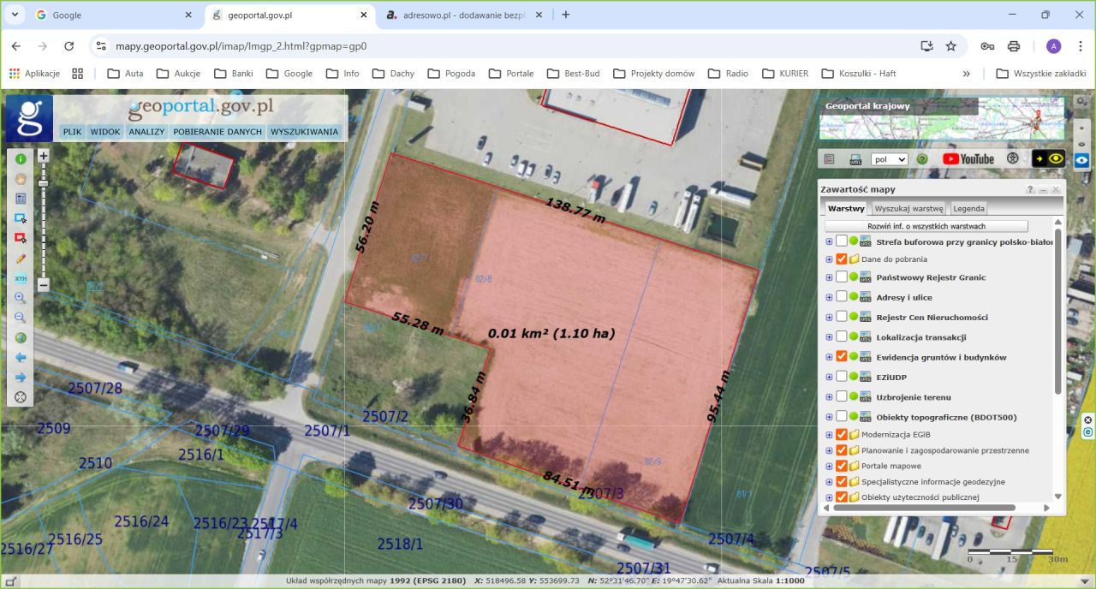
Task: Activate the pan hand tool
Action: [21, 179]
